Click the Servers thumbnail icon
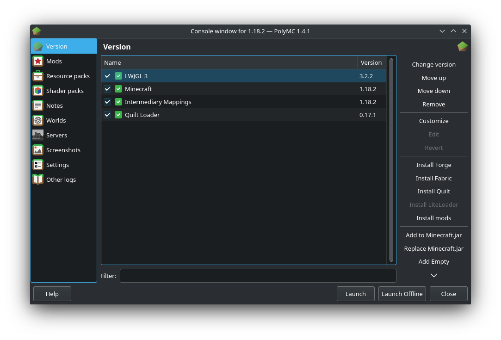Viewport: 501px width, 340px height. [38, 135]
